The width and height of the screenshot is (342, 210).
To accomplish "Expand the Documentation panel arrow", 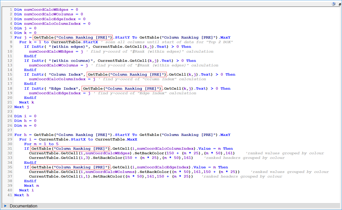I will click(5, 206).
